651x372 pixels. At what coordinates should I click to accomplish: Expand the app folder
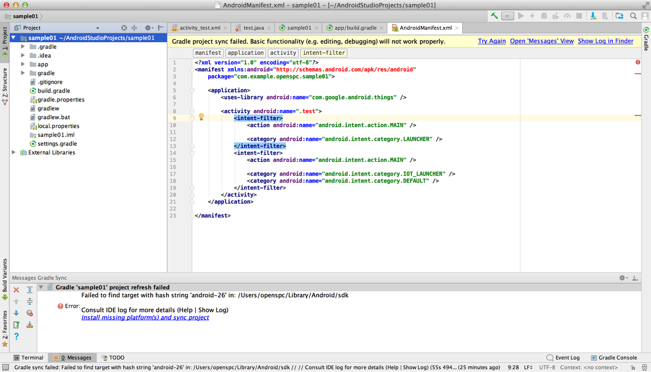23,64
